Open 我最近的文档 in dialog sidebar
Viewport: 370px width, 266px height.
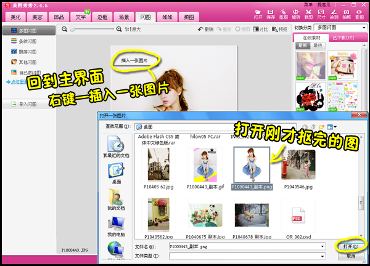click(x=115, y=148)
